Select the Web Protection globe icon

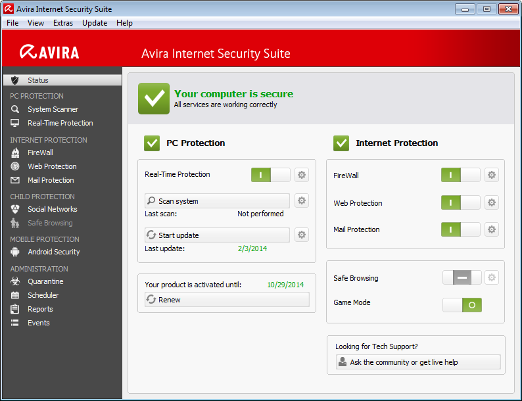click(15, 166)
